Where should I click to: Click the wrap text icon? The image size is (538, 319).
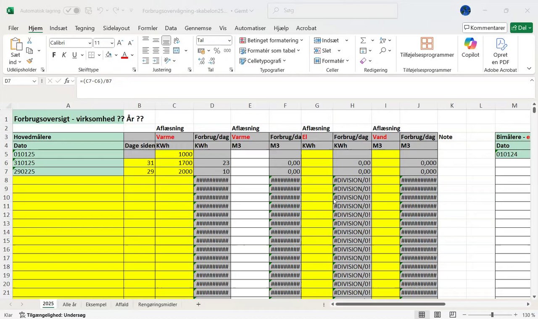coord(177,40)
